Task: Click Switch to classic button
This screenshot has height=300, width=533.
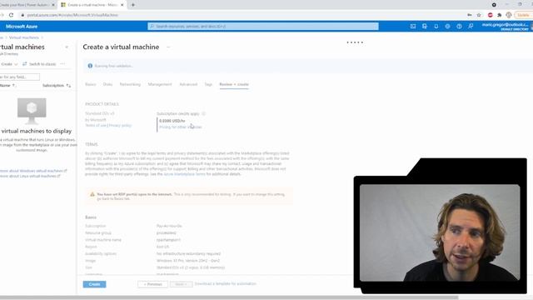Action: pyautogui.click(x=39, y=64)
